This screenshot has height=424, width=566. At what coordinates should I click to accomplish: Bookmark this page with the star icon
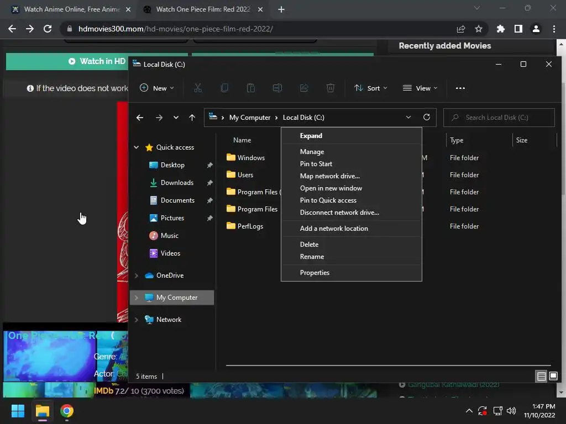point(479,29)
